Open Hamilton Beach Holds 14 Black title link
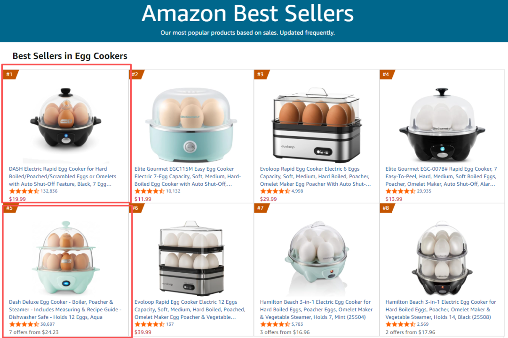Image resolution: width=508 pixels, height=338 pixels. pyautogui.click(x=440, y=309)
